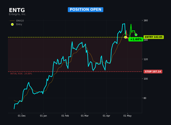Click the POSITION OPEN status badge
The height and width of the screenshot is (125, 171).
point(85,10)
